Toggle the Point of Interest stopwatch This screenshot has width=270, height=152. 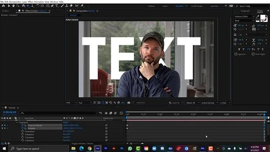point(23,126)
